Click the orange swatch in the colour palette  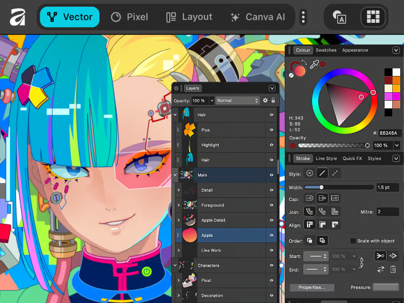click(396, 80)
